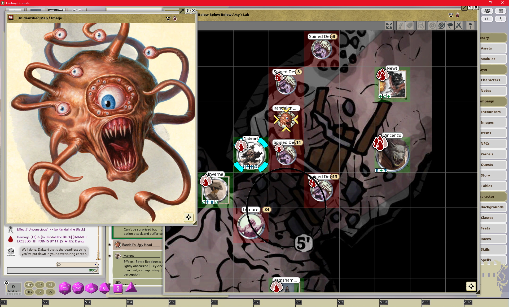509x307 pixels.
Task: Roll the d4 pyramid die
Action: click(x=131, y=287)
